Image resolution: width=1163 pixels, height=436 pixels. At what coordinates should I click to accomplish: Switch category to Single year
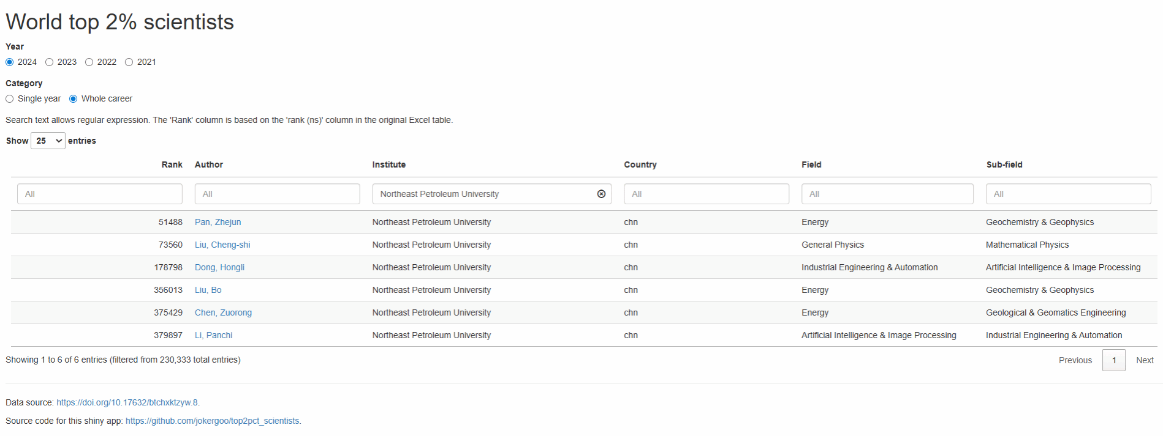pyautogui.click(x=10, y=99)
